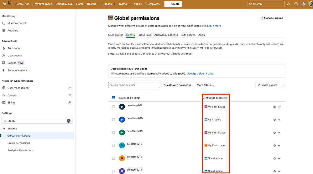Open Space permissions in sidebar
This screenshot has width=313, height=174.
click(19, 143)
